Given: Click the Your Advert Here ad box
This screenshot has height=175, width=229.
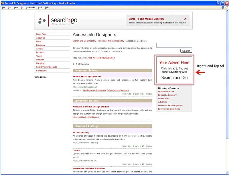Looking at the screenshot, I should (x=174, y=70).
